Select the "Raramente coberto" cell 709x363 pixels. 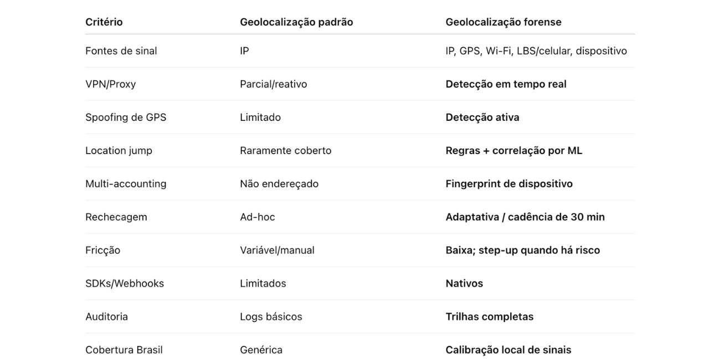pyautogui.click(x=285, y=151)
